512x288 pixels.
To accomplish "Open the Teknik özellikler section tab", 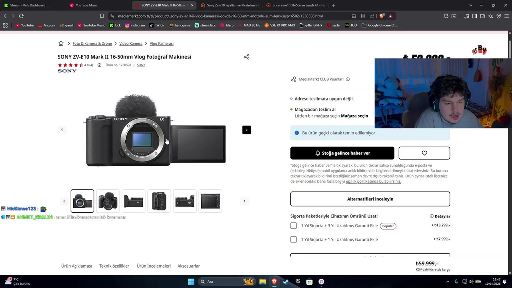I will 114,266.
